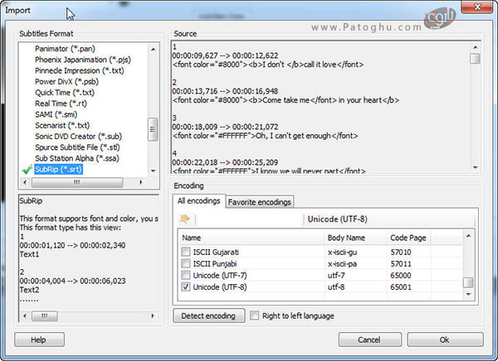The width and height of the screenshot is (498, 361).
Task: Choose Pinnacle Impression (*.txt) format
Action: tap(80, 70)
